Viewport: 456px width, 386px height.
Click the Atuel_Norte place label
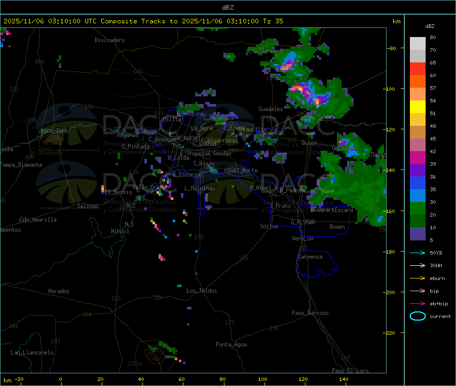(x=241, y=170)
